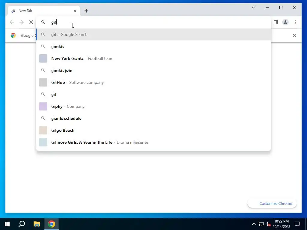Open File Explorer from the taskbar
Viewport: 307px width, 230px height.
pos(37,224)
